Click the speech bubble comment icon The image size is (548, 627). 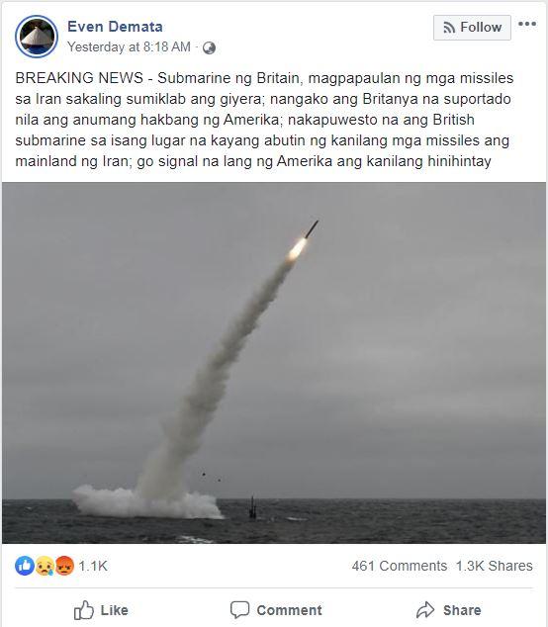pos(239,610)
